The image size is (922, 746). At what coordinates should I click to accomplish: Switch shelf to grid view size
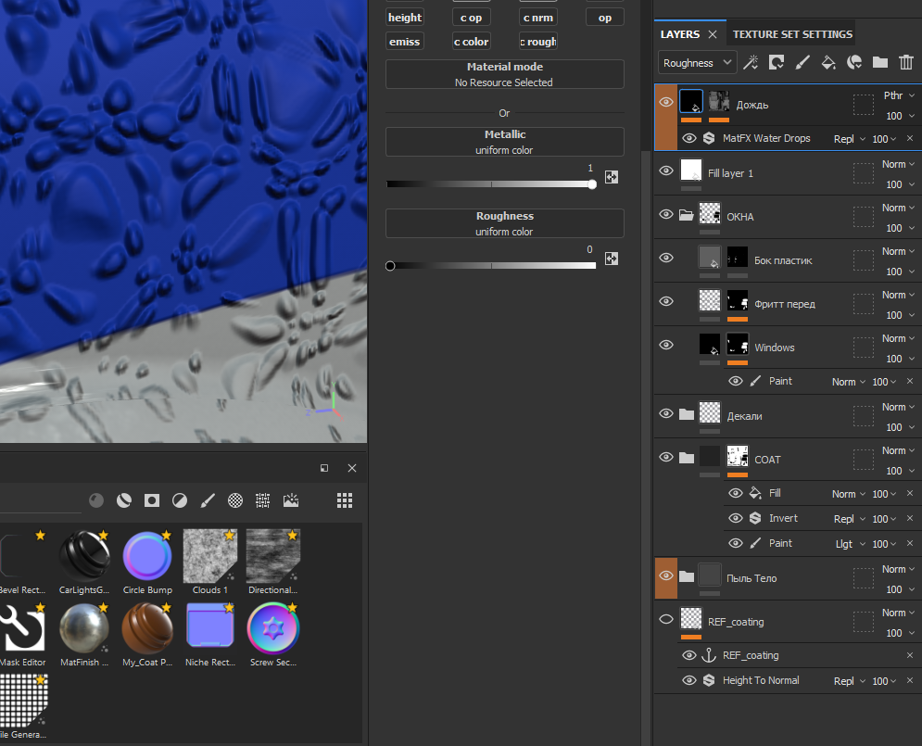point(345,500)
